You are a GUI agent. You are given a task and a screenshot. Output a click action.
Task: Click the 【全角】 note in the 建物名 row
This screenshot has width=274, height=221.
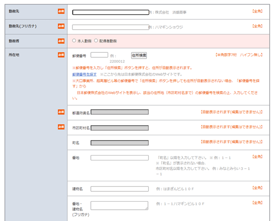click(x=257, y=188)
